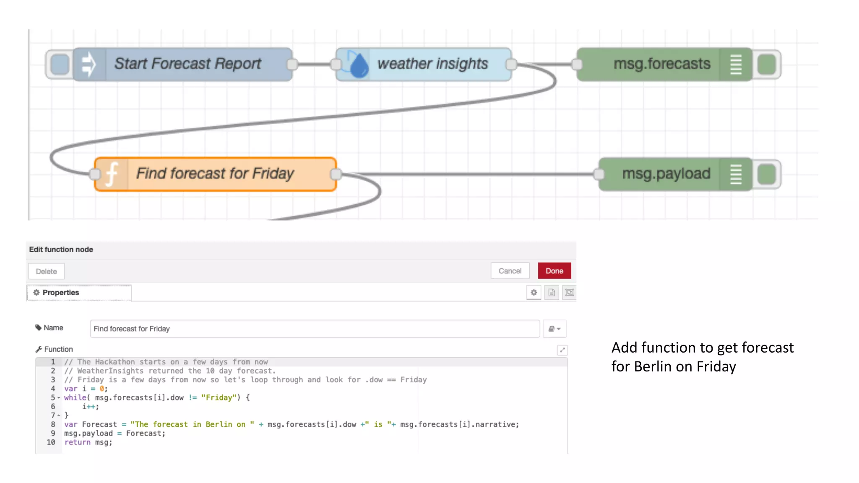Trigger the Start Forecast Report inject button
Screen dimensions: 859x483
(x=60, y=65)
